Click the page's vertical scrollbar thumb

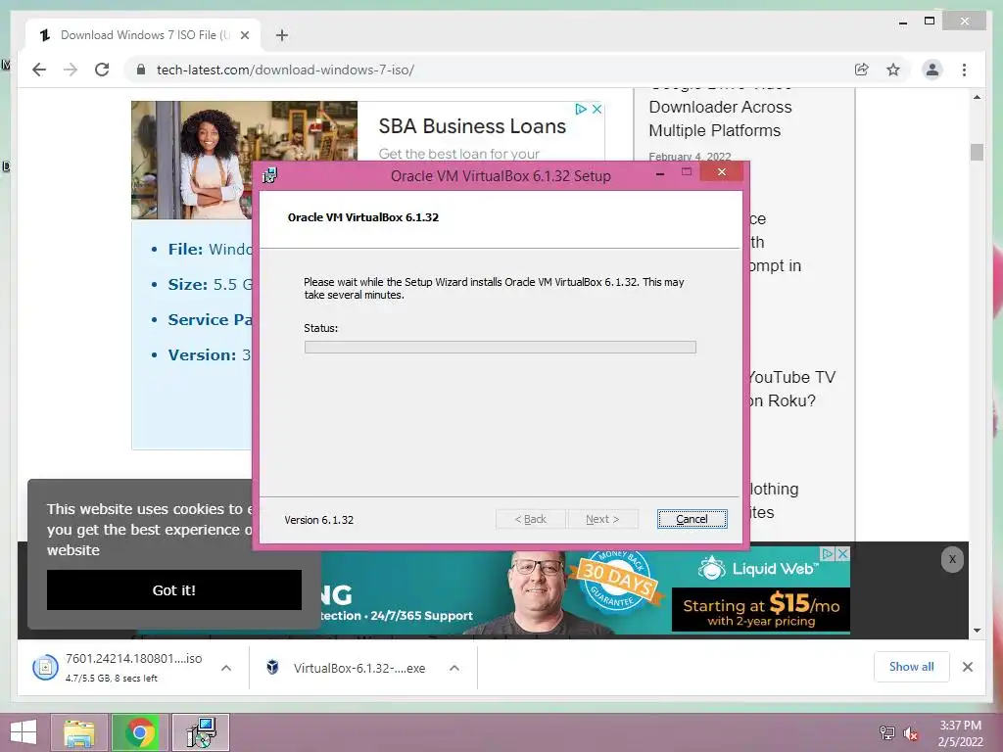977,152
